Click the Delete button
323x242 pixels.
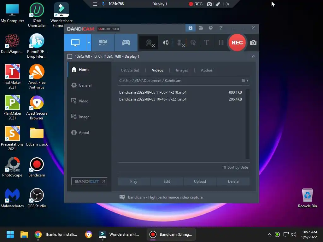[x=233, y=181]
